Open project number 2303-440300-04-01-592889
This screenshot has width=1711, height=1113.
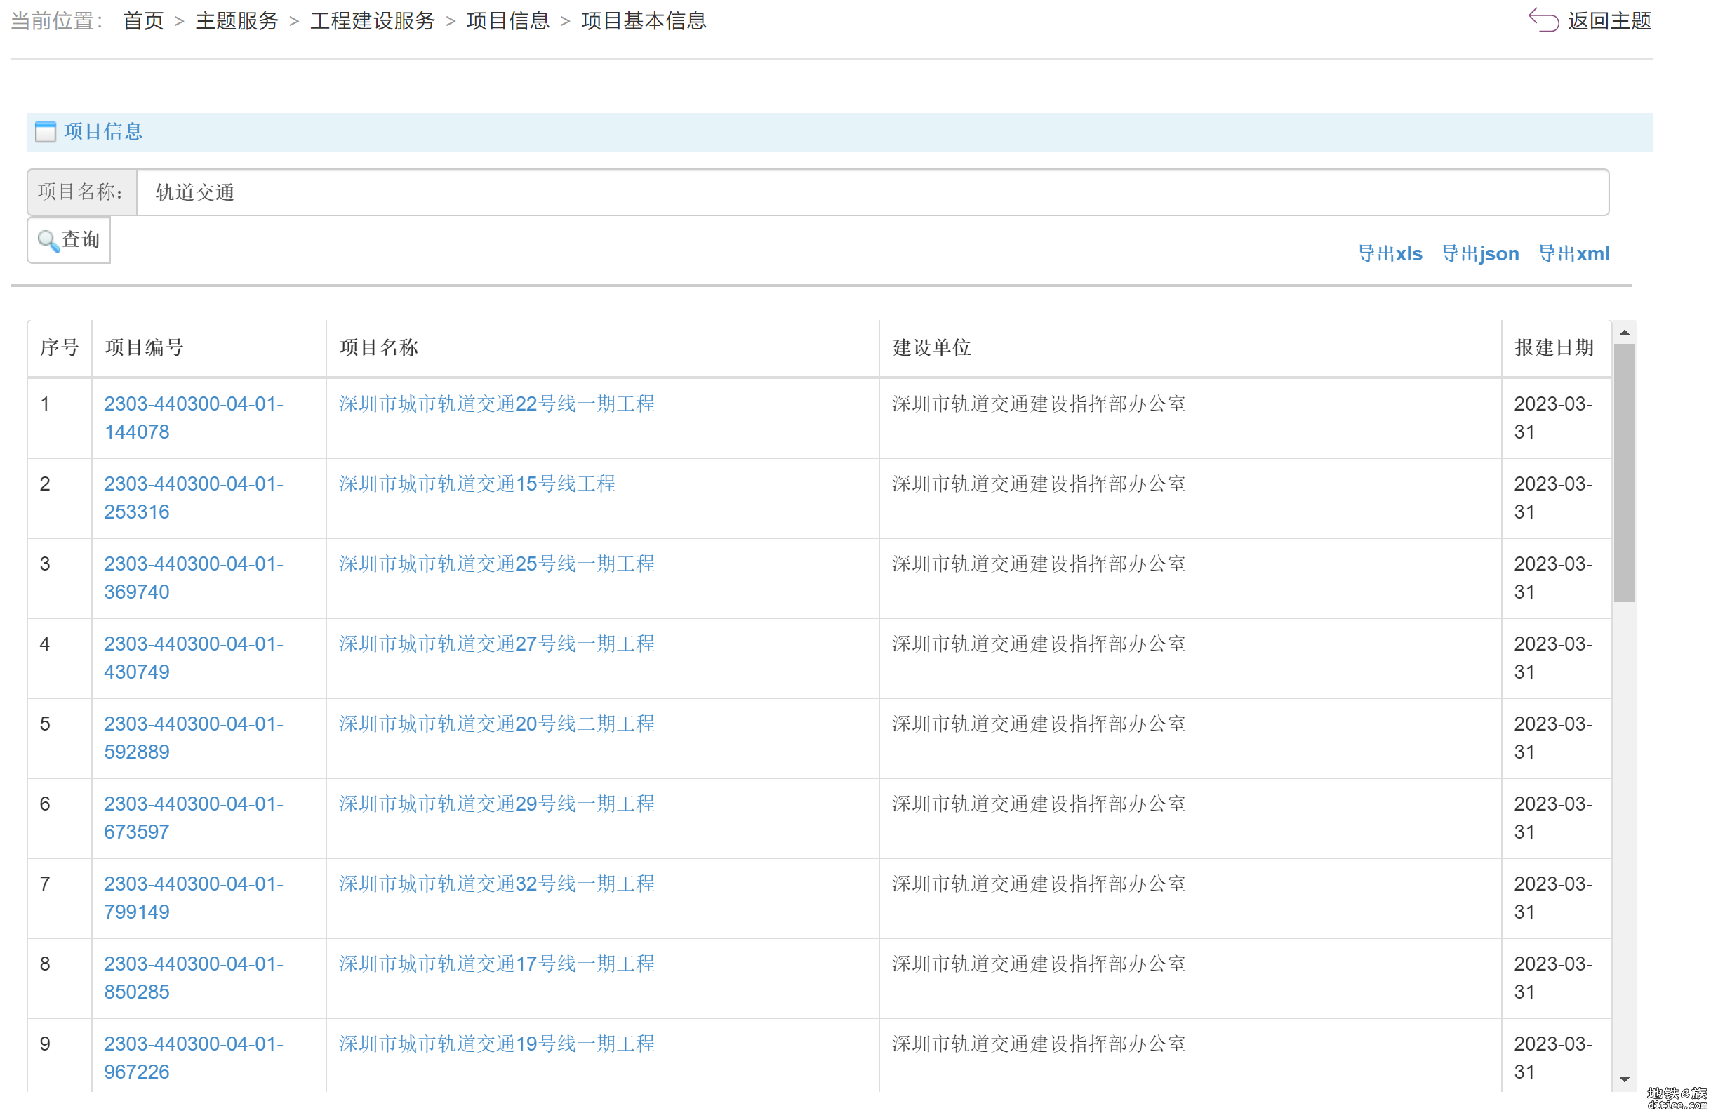tap(194, 737)
